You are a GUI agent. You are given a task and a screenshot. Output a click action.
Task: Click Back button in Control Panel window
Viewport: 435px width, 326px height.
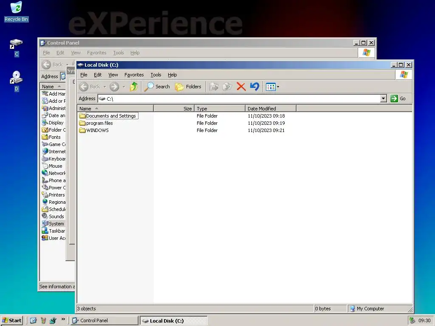52,65
